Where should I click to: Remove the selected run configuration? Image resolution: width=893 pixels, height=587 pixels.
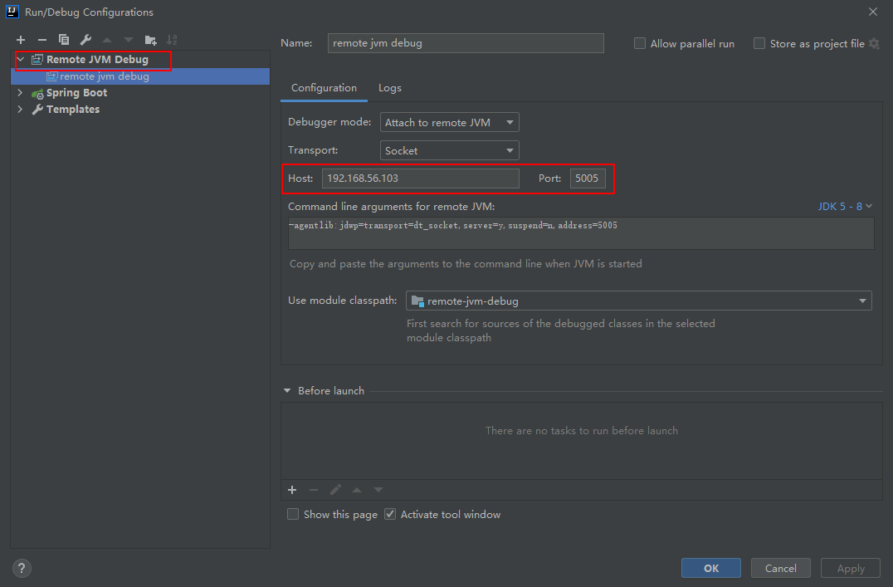42,40
